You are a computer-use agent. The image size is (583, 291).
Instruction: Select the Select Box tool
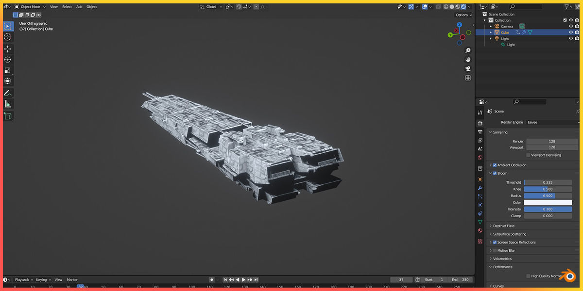[x=8, y=26]
